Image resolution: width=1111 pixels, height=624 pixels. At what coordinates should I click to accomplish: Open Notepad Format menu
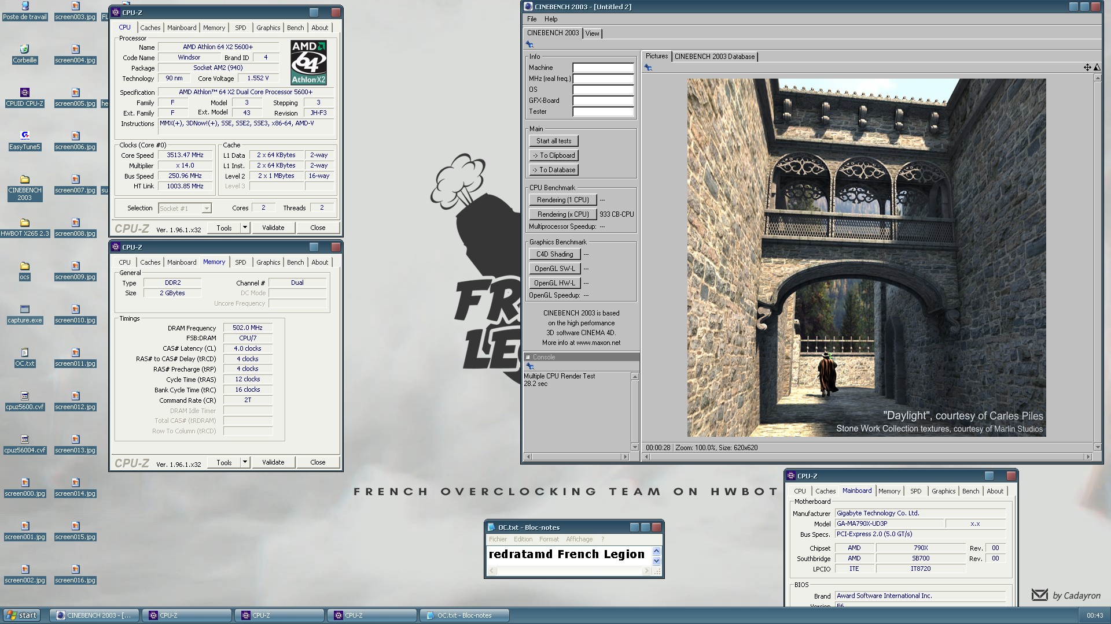pyautogui.click(x=549, y=539)
